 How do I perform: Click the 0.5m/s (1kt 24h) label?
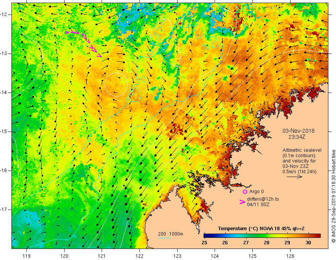click(299, 172)
